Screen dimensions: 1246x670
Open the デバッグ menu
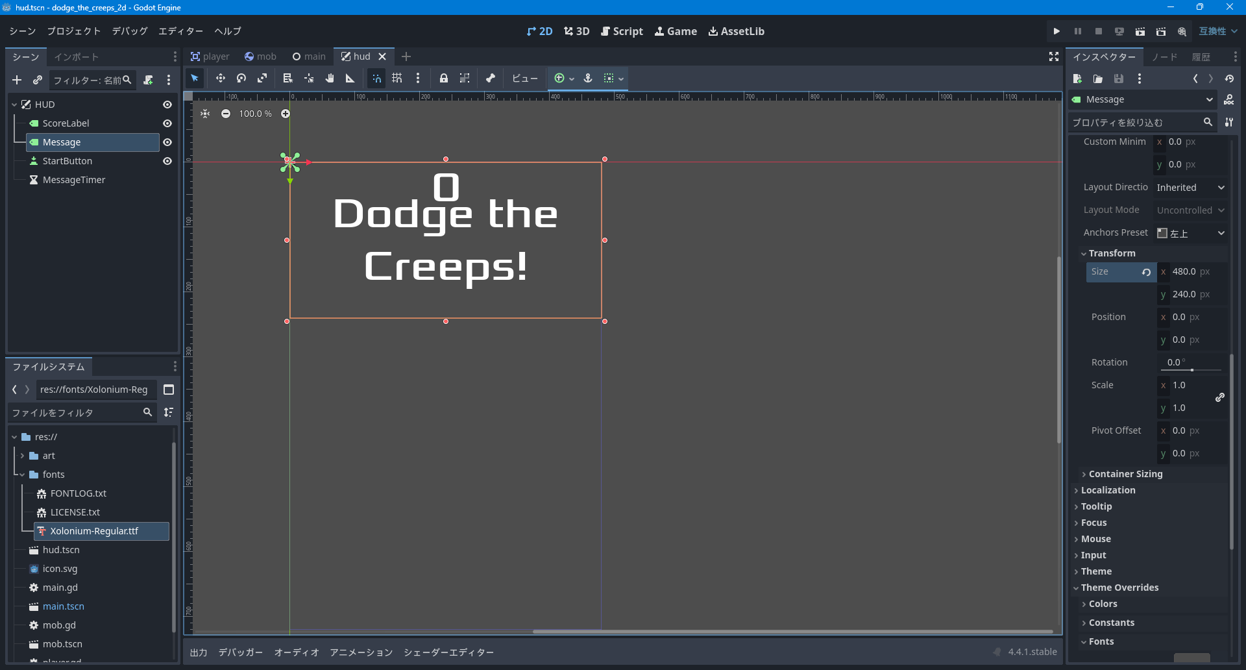(130, 31)
